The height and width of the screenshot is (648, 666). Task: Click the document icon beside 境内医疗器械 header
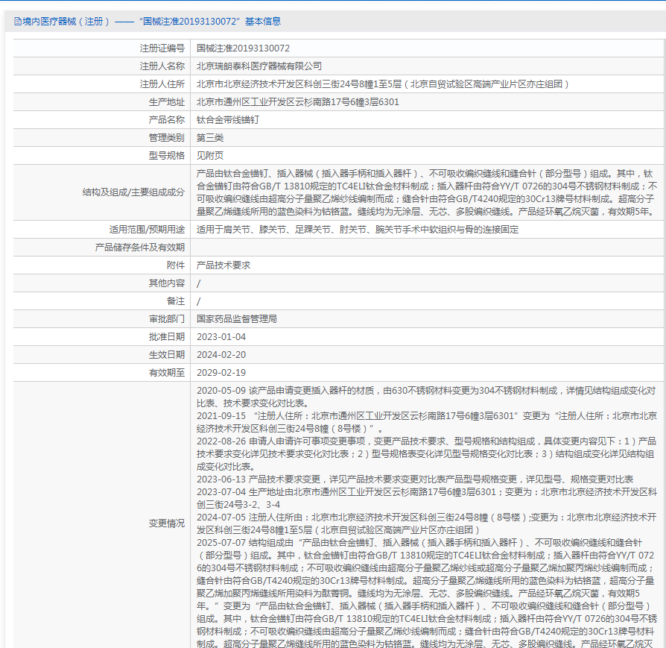pyautogui.click(x=17, y=22)
